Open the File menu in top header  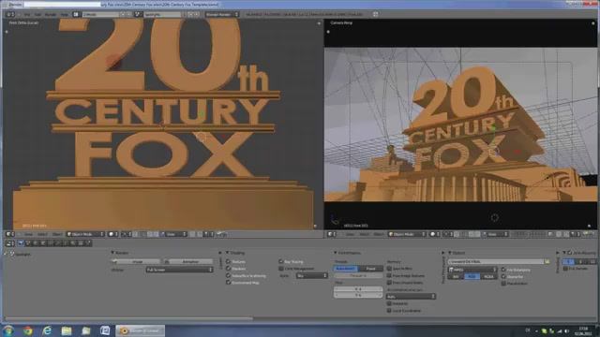pyautogui.click(x=27, y=14)
